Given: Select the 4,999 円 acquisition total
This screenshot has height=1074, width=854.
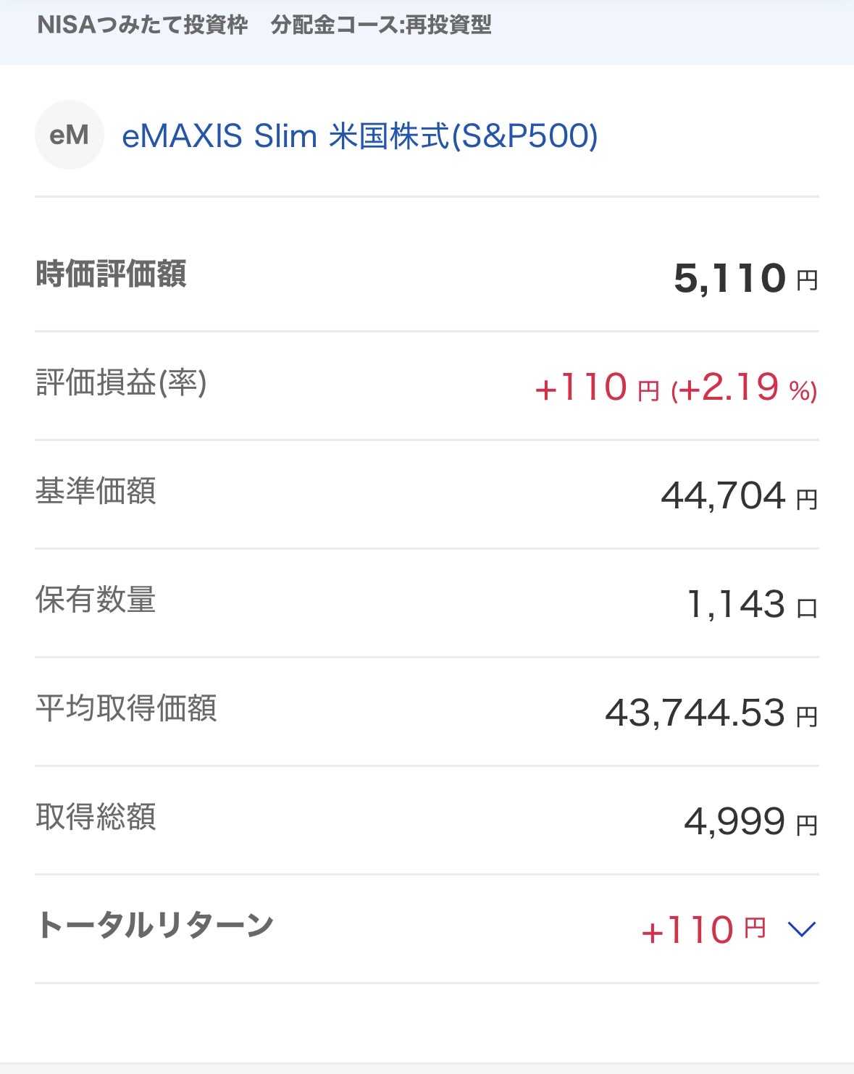Looking at the screenshot, I should 751,822.
